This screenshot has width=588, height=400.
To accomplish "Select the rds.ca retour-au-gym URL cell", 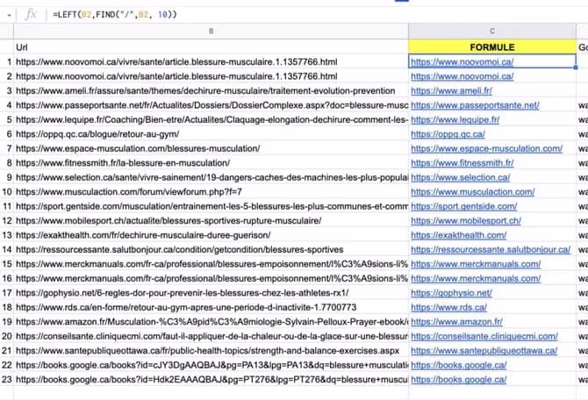I will tap(212, 307).
